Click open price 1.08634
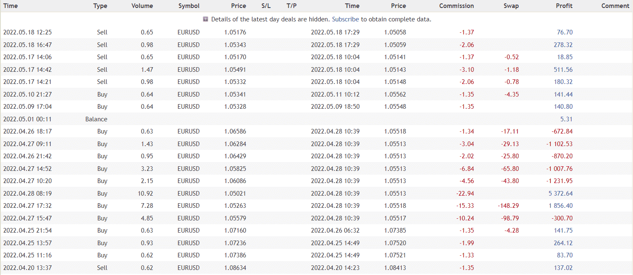Viewport: 633px width, 275px height. pos(236,268)
